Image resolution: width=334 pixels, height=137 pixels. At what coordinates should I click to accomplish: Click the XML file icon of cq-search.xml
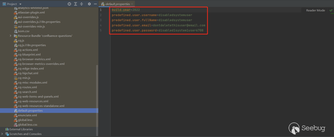(x=15, y=92)
